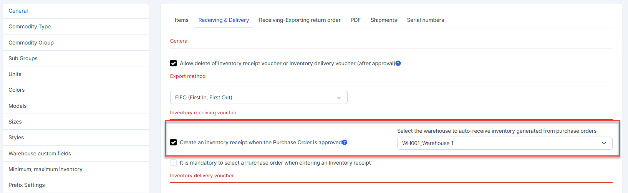Open Commodity Type settings in sidebar
628x193 pixels.
pos(30,26)
